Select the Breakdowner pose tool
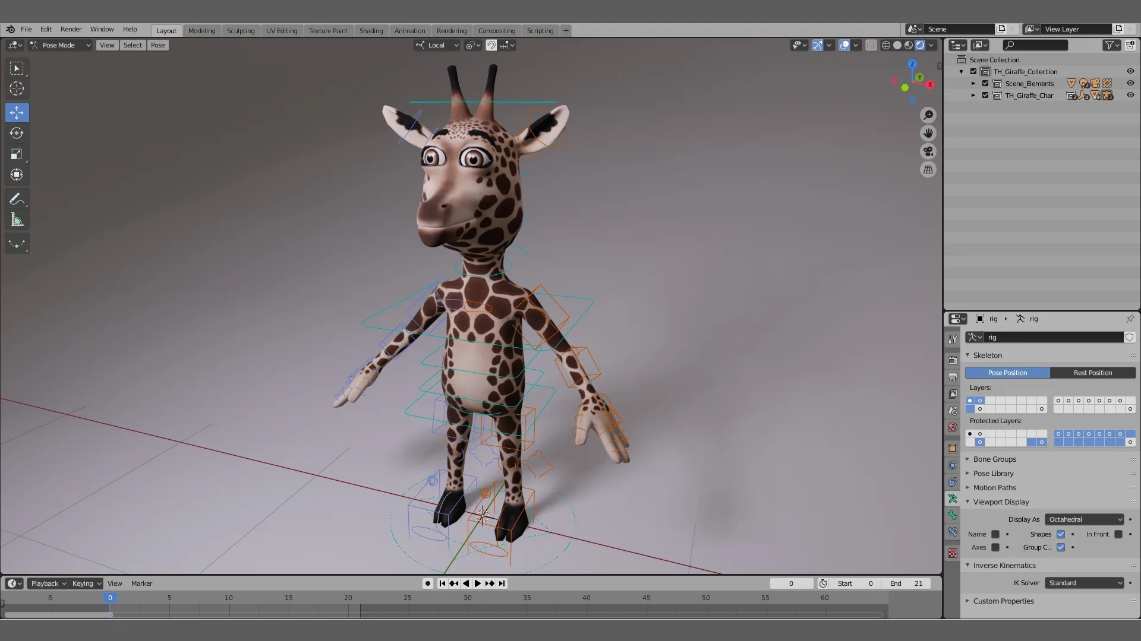 [x=17, y=243]
